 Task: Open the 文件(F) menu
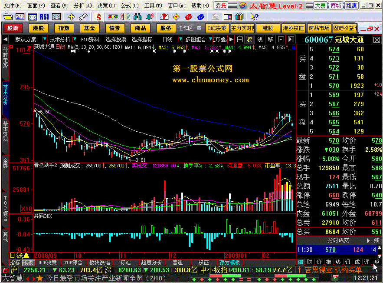[x=13, y=5]
